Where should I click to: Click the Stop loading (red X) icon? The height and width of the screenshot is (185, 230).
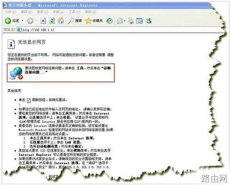click(x=43, y=21)
